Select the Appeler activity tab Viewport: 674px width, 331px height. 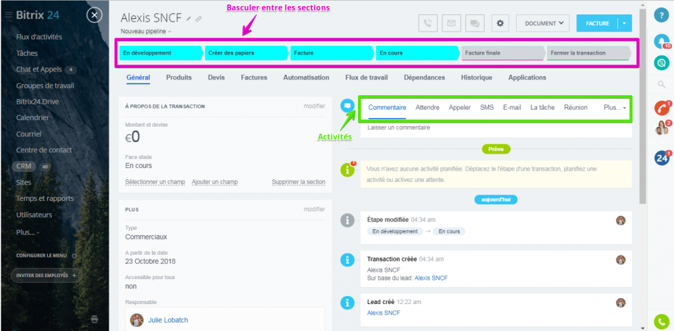459,108
